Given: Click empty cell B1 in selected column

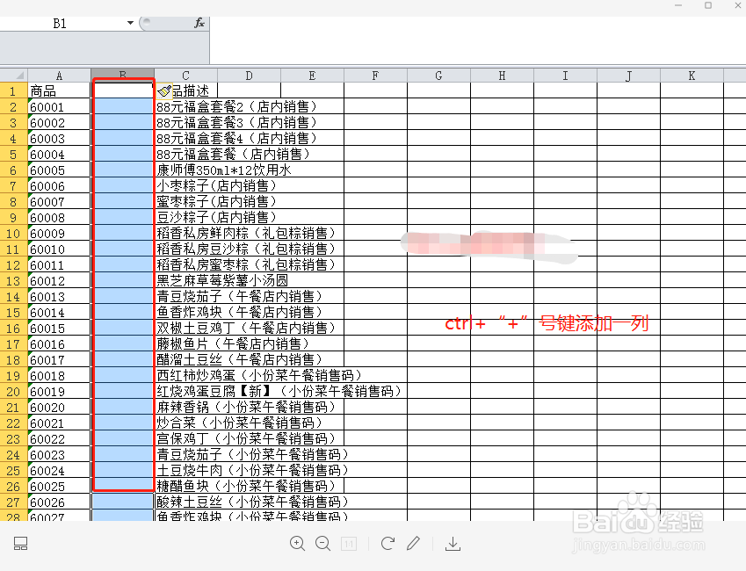Looking at the screenshot, I should (x=123, y=90).
